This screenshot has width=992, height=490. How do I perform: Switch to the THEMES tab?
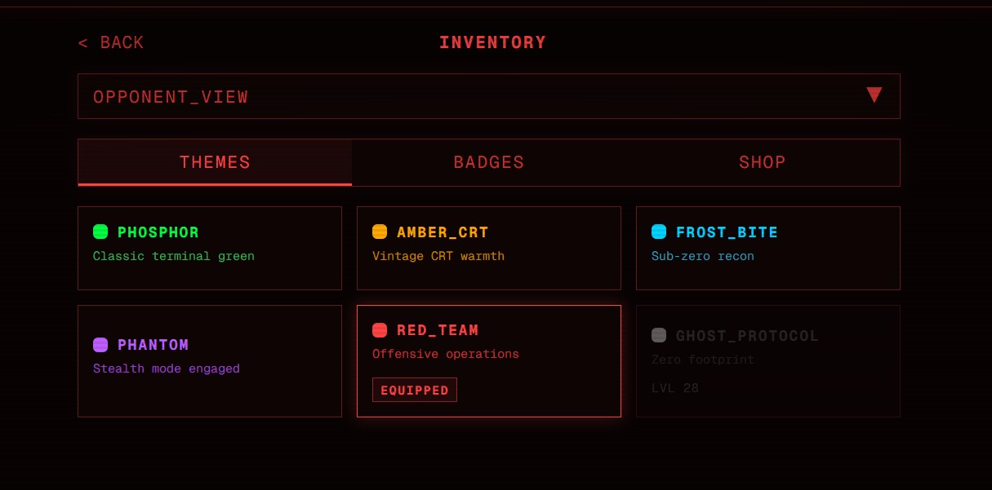215,162
